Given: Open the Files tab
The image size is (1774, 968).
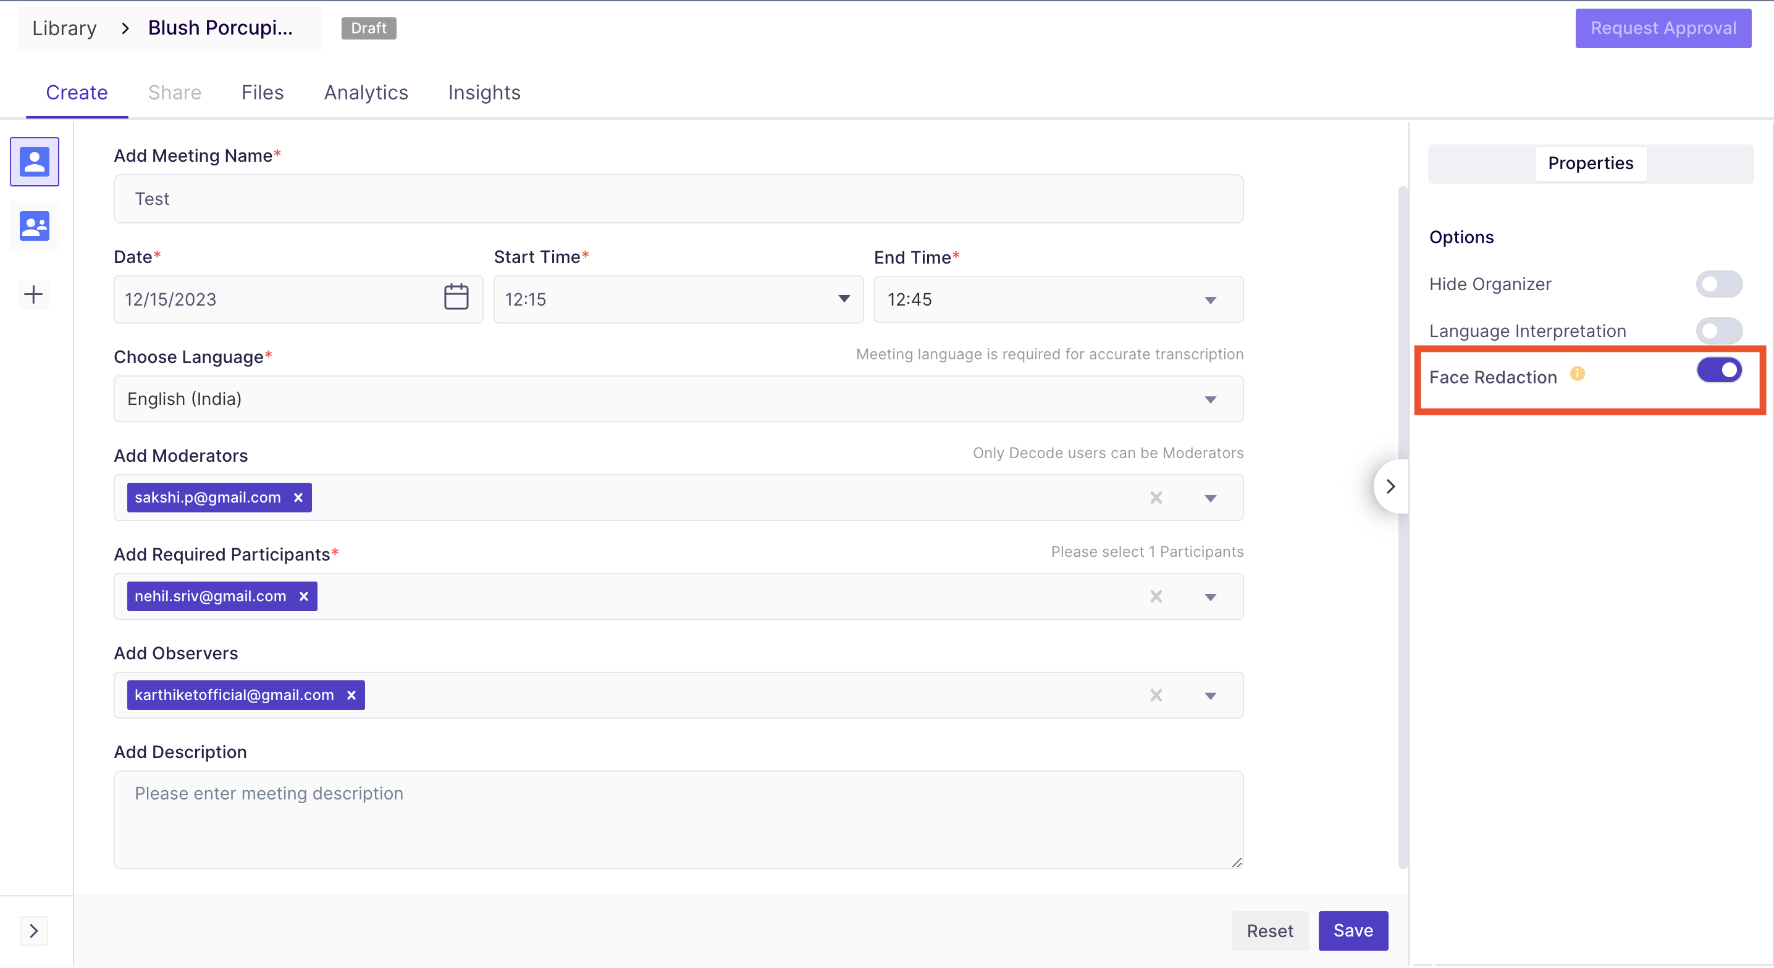Looking at the screenshot, I should point(263,92).
